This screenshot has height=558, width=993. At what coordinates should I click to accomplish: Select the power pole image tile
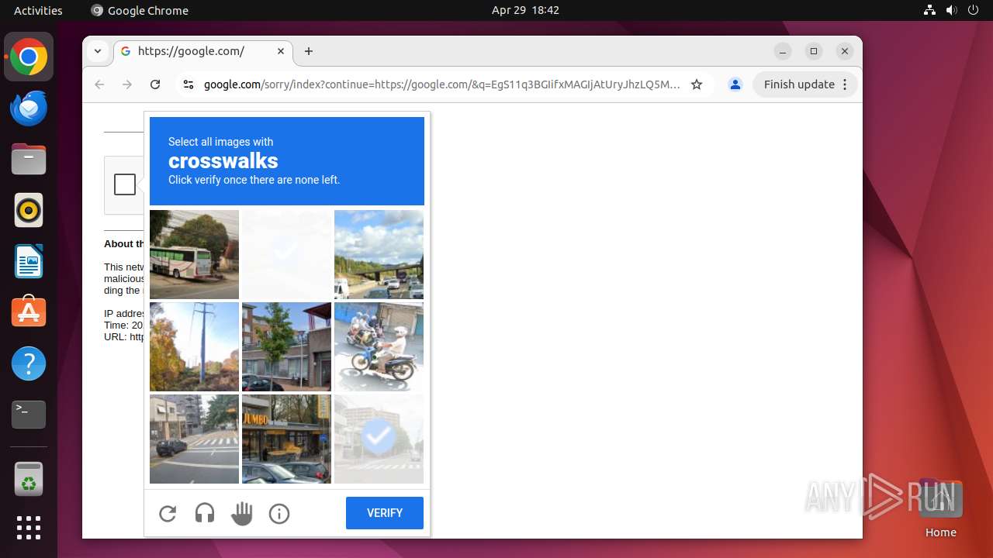point(194,346)
